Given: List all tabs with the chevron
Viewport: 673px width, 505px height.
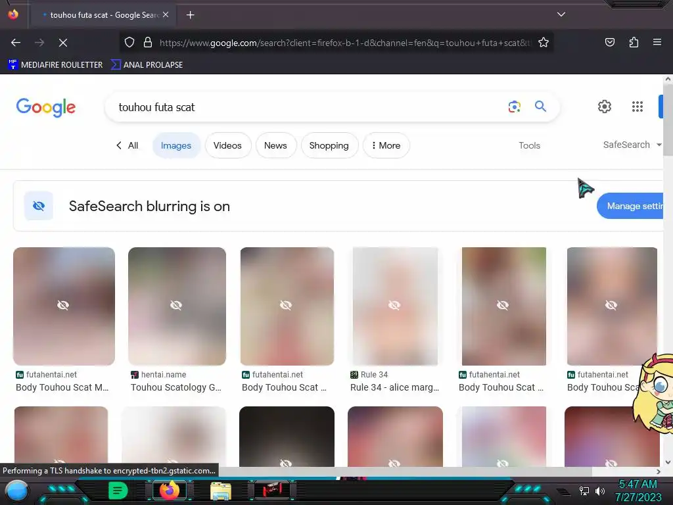Looking at the screenshot, I should coord(561,14).
